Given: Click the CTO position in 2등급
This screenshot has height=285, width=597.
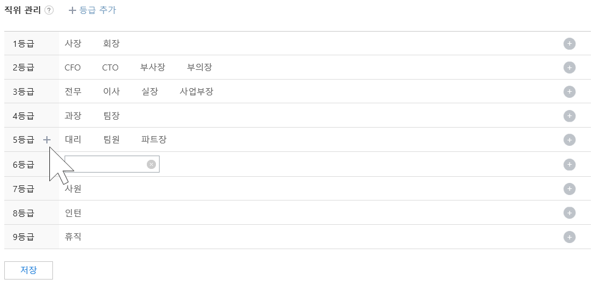Looking at the screenshot, I should [110, 67].
